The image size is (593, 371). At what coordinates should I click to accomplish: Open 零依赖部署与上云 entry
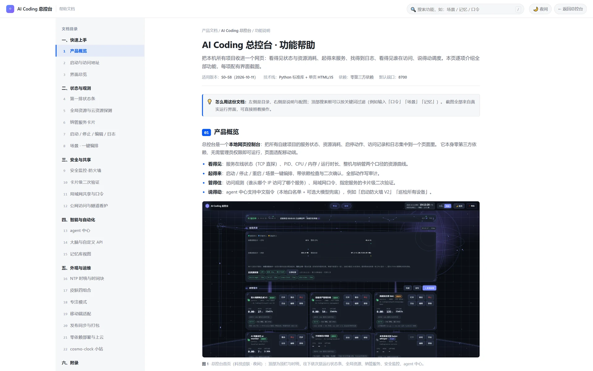tap(100, 337)
